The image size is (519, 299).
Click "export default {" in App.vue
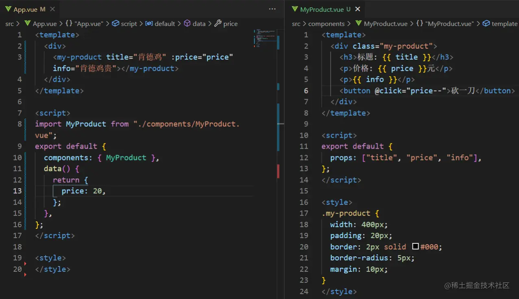tap(70, 146)
